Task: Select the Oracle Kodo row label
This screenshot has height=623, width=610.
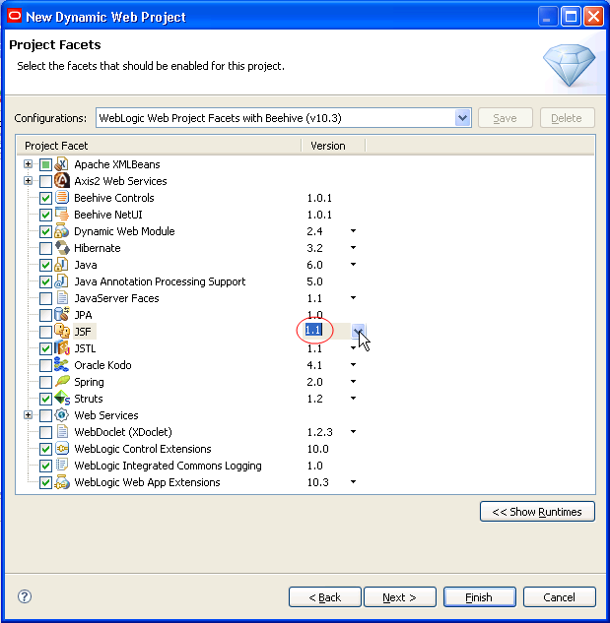Action: tap(102, 365)
